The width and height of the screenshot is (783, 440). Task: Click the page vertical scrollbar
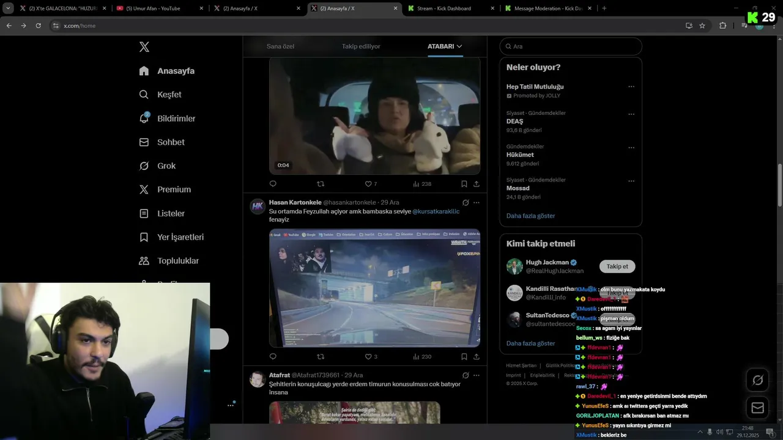[x=779, y=185]
